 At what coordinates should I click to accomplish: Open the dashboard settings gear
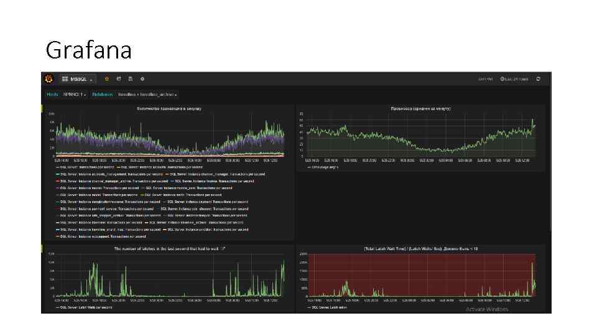tap(142, 79)
